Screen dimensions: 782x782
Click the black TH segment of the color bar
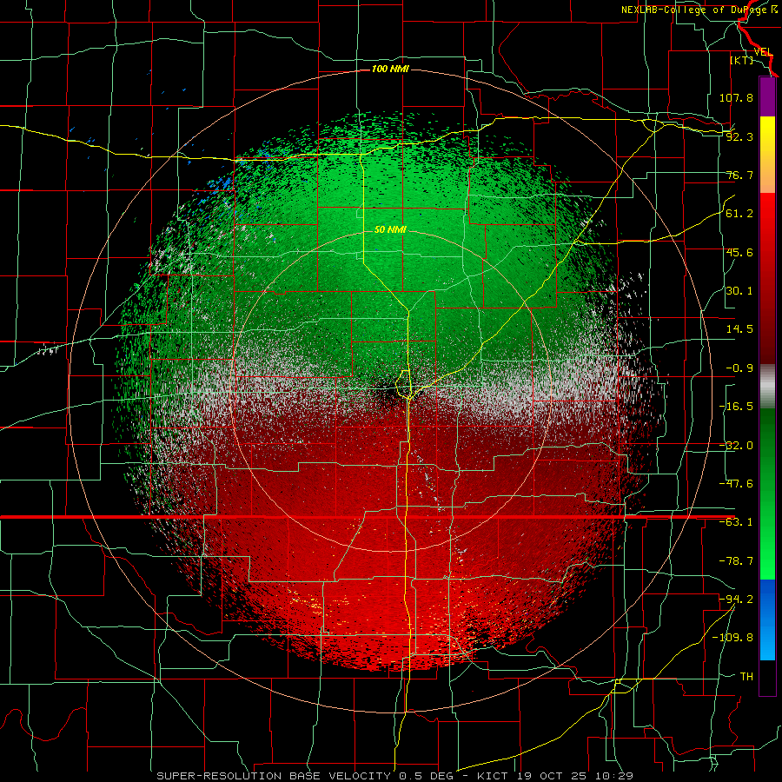(x=767, y=677)
